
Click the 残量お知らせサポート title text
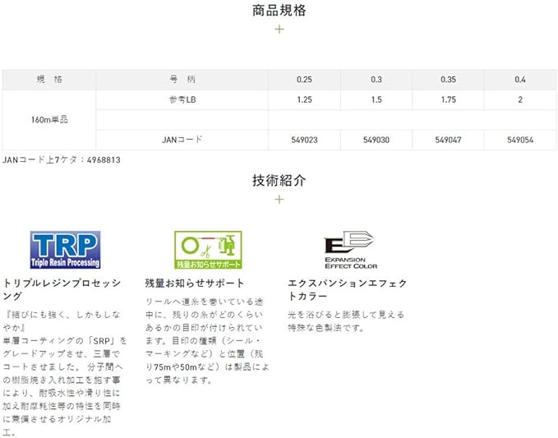pyautogui.click(x=195, y=284)
